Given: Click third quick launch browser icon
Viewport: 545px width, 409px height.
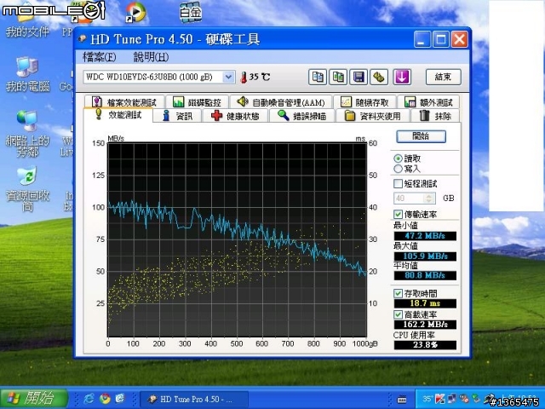Looking at the screenshot, I should pyautogui.click(x=120, y=399).
